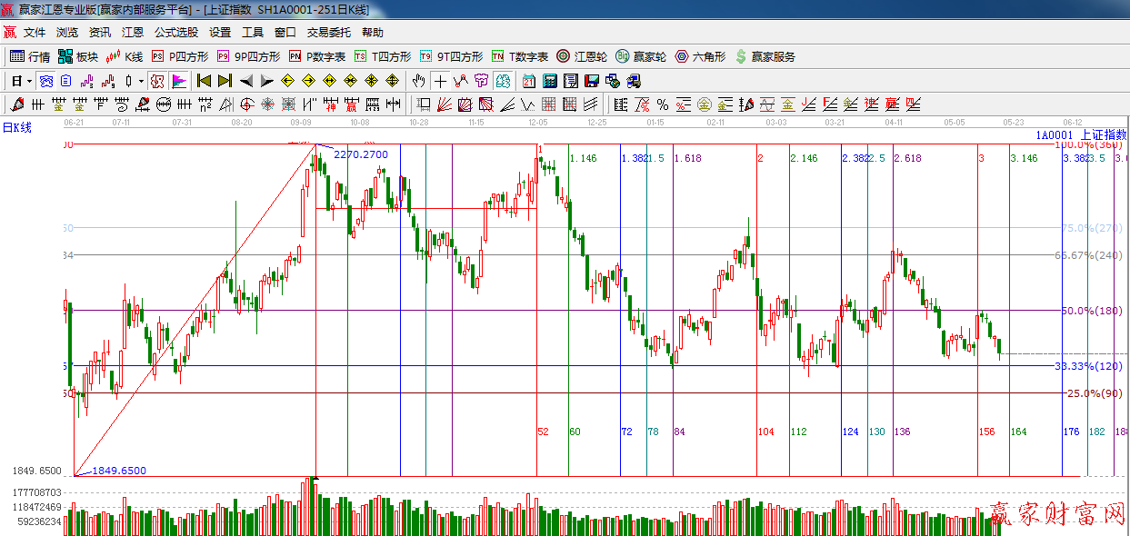
Task: Expand the 日 period dropdown arrow
Action: (29, 81)
